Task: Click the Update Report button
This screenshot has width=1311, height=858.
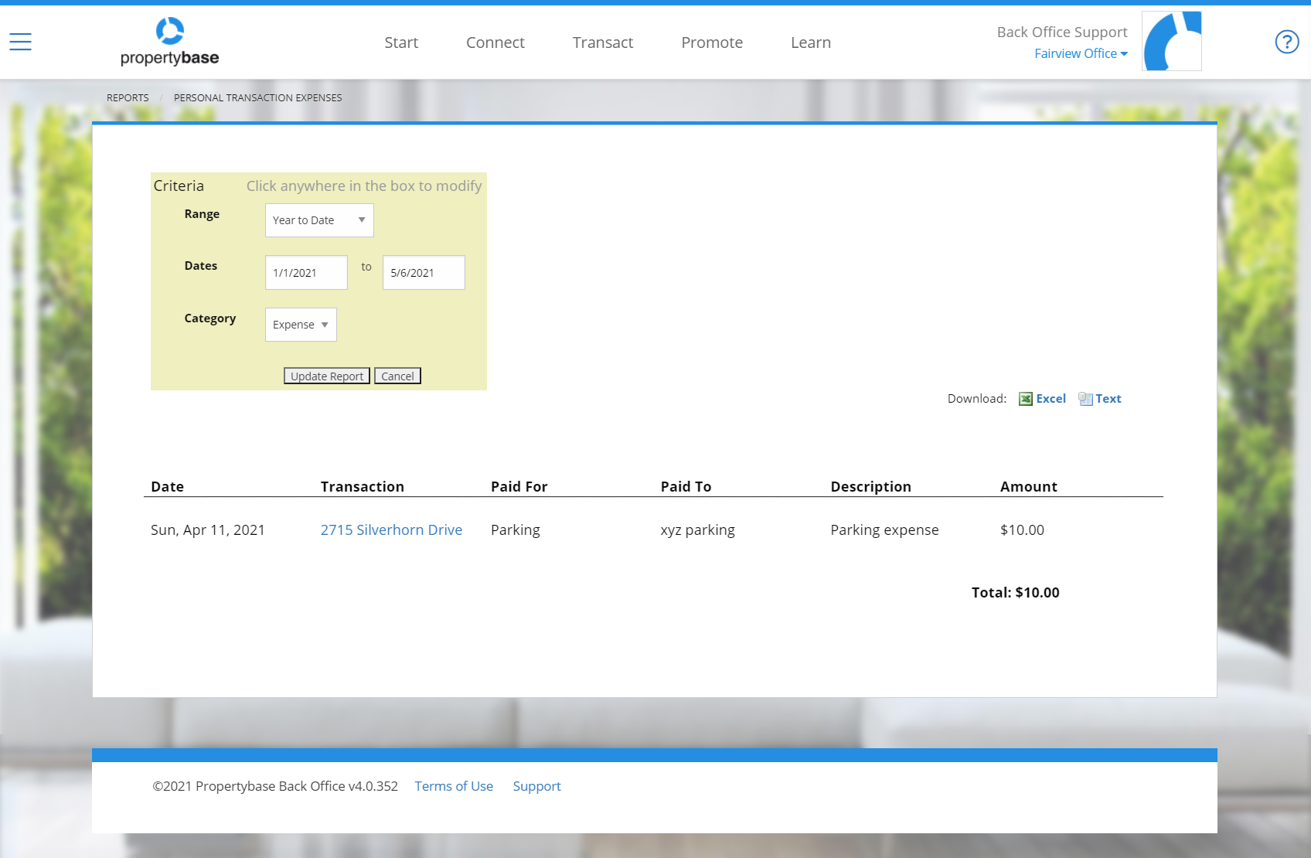Action: tap(326, 376)
